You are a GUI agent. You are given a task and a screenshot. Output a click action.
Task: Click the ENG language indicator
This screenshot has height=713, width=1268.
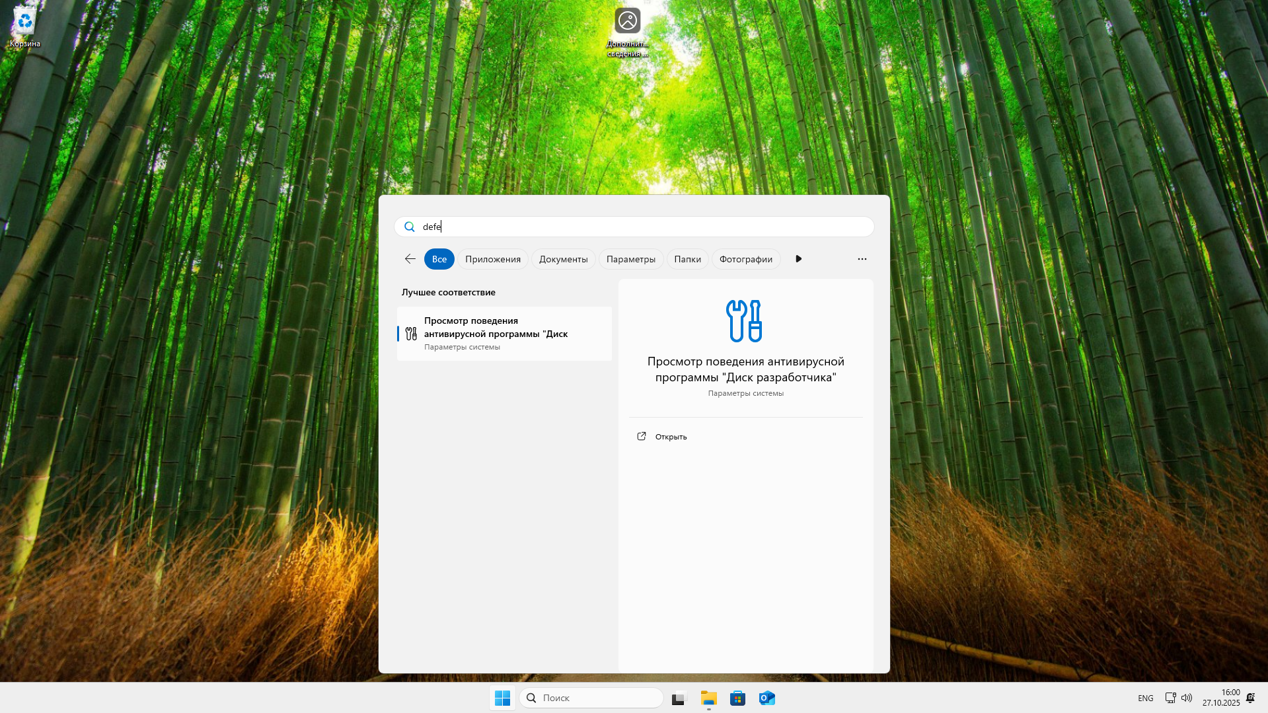pyautogui.click(x=1145, y=697)
